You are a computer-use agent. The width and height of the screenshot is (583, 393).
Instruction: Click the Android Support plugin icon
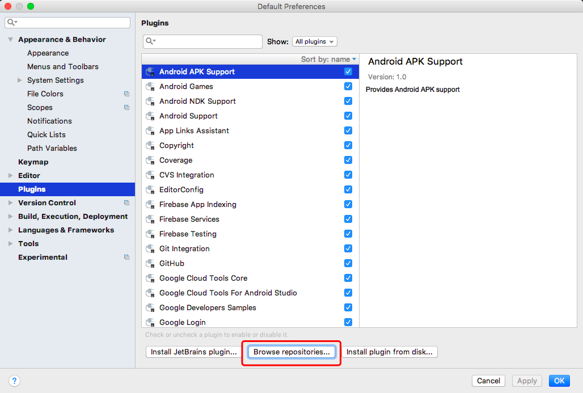click(150, 116)
